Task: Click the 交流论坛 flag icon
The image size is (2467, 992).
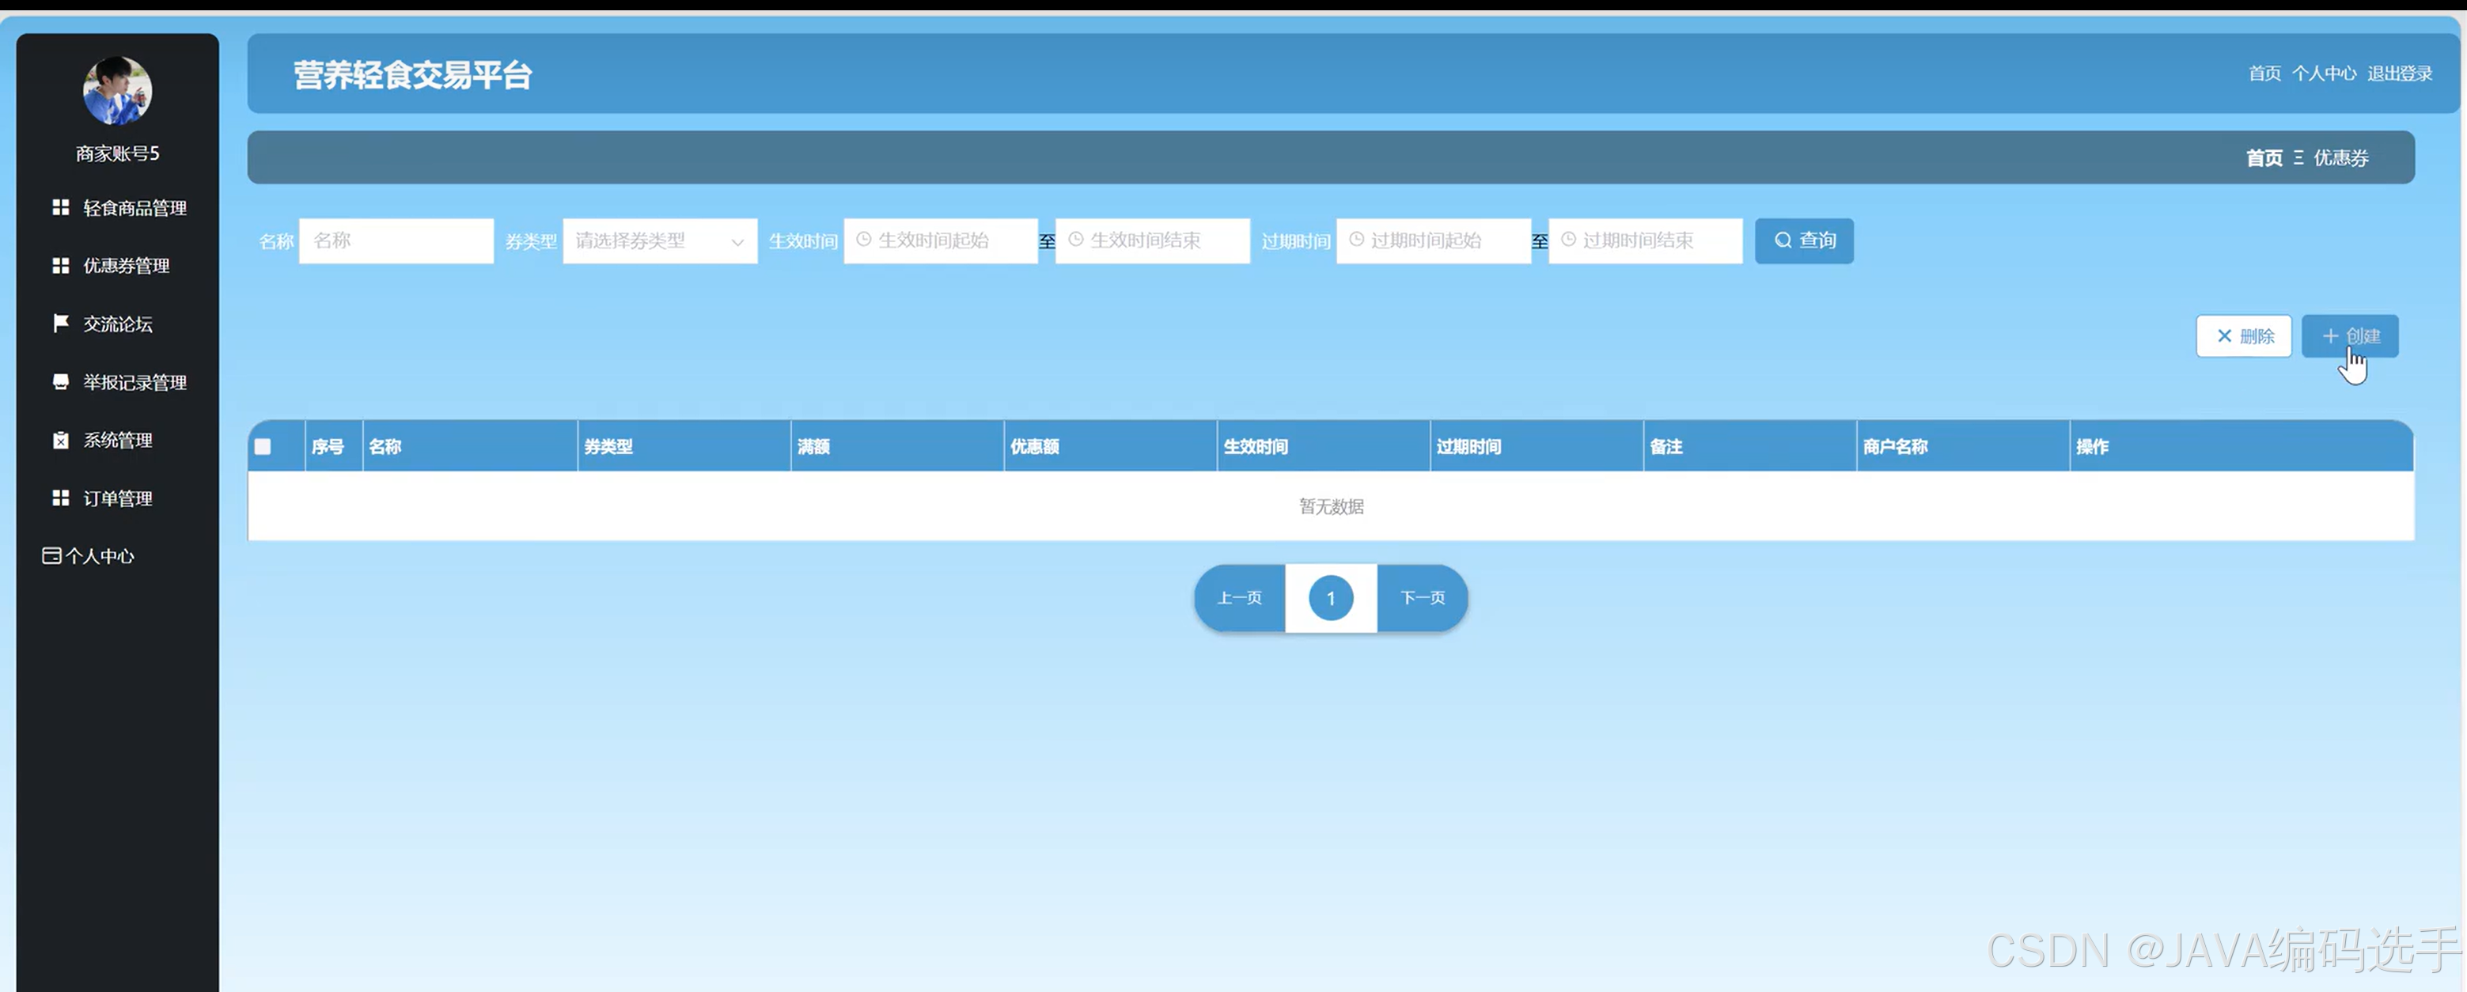Action: [x=60, y=323]
